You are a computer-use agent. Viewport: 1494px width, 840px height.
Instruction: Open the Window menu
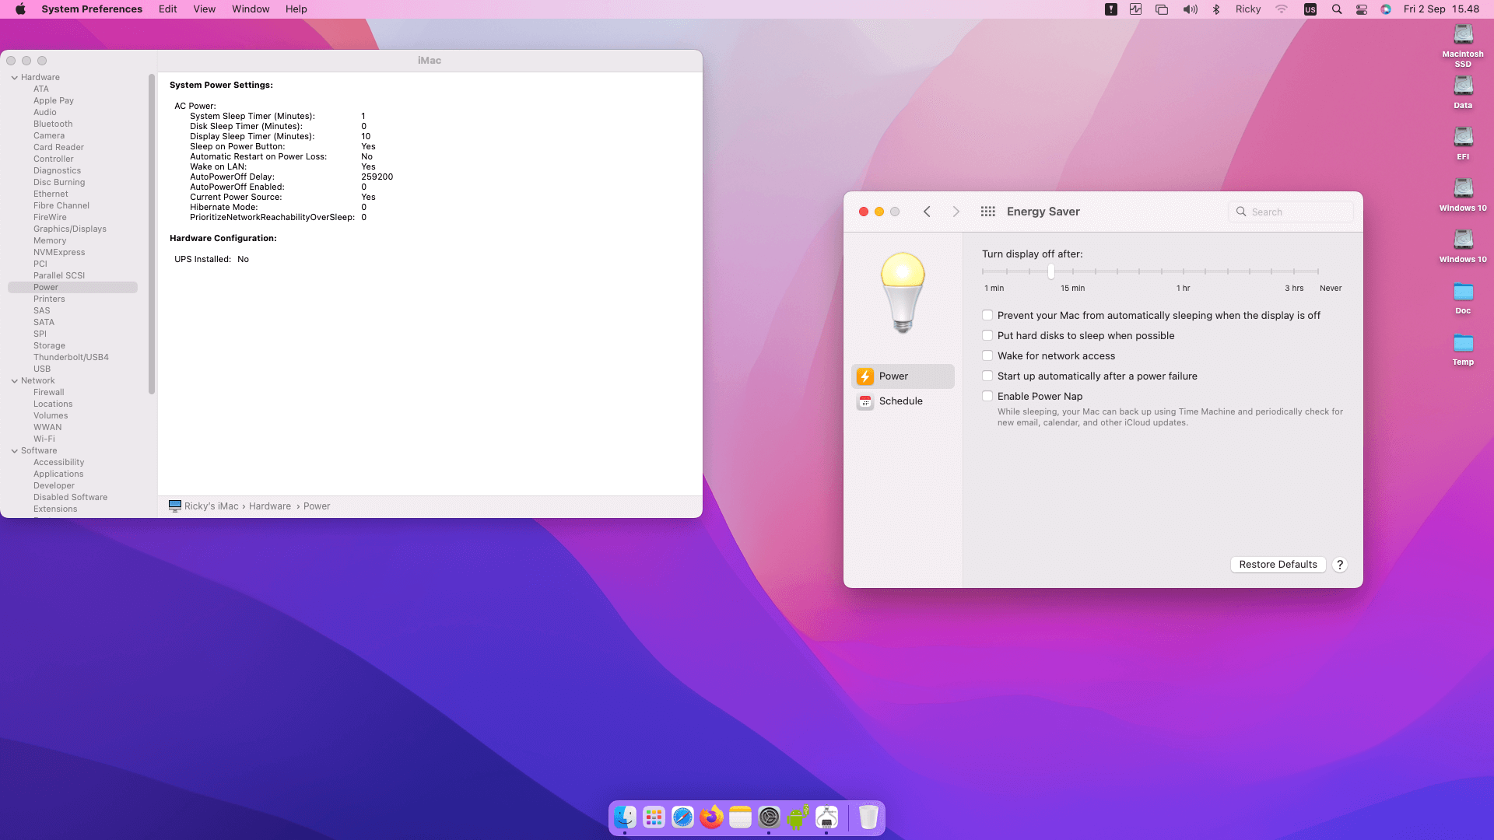pyautogui.click(x=251, y=9)
